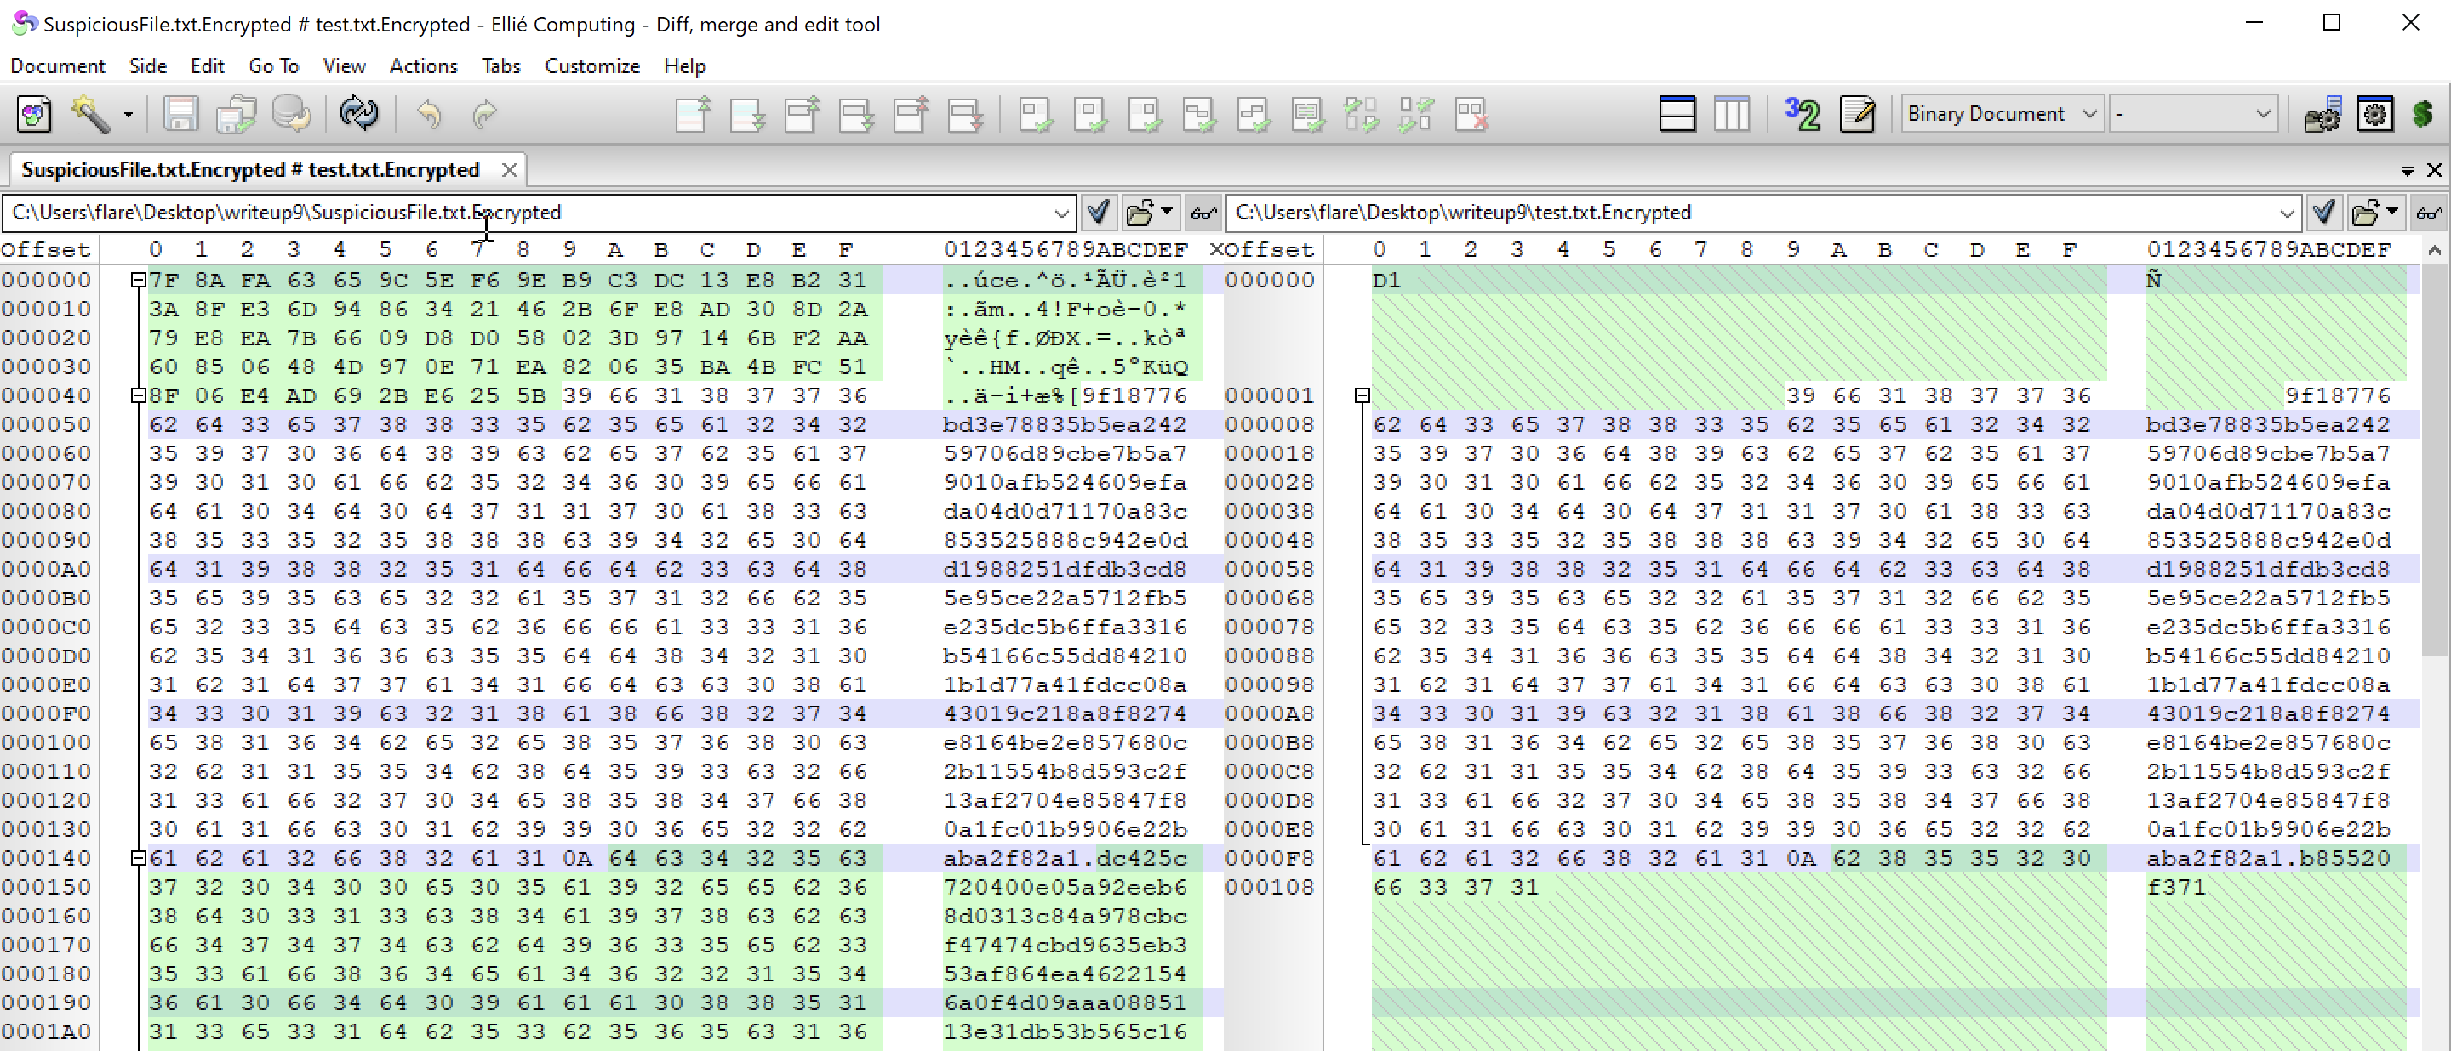Go to next difference line icon

[x=748, y=115]
